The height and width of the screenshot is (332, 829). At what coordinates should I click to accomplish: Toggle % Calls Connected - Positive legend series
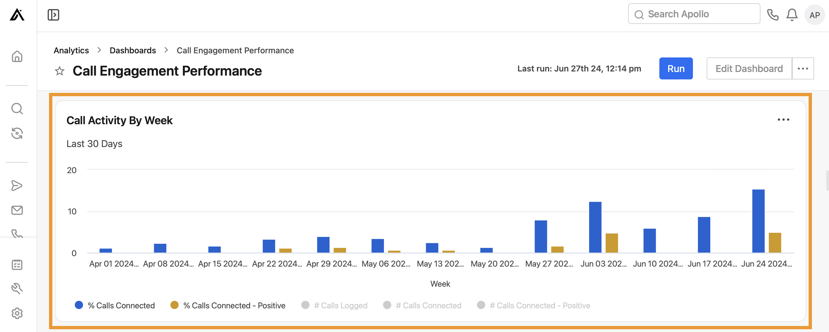[x=228, y=305]
